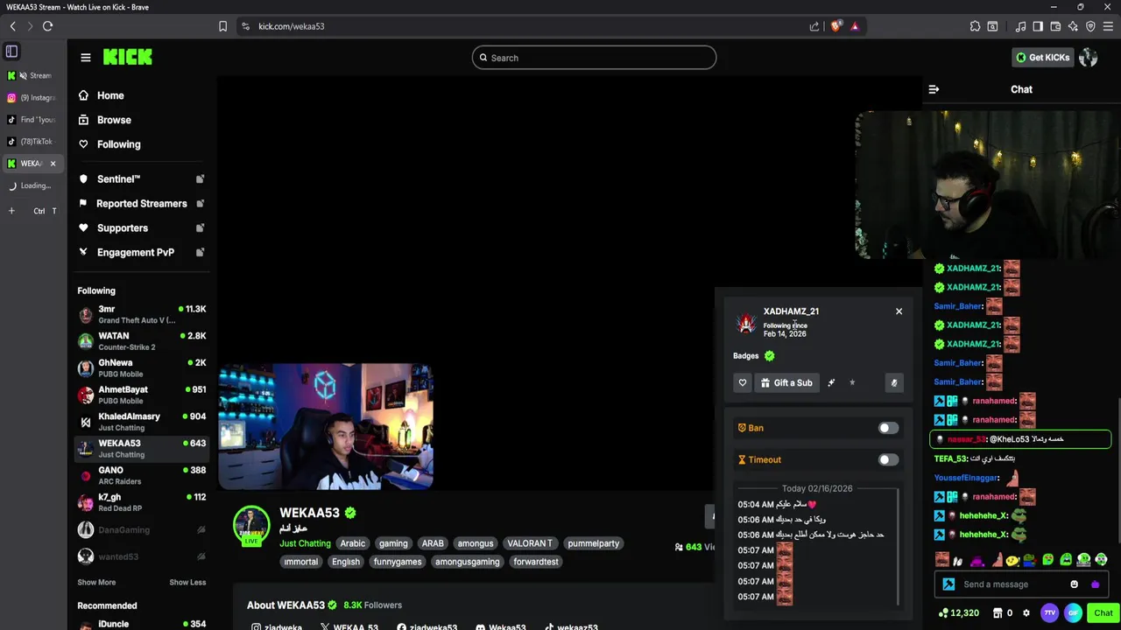Image resolution: width=1121 pixels, height=630 pixels.
Task: Open 3mr channel in Following list
Action: 142,314
